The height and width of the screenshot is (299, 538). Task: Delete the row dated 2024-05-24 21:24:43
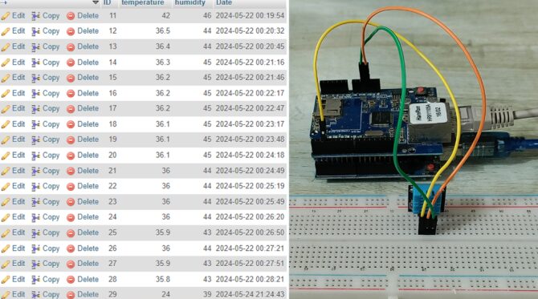[83, 294]
